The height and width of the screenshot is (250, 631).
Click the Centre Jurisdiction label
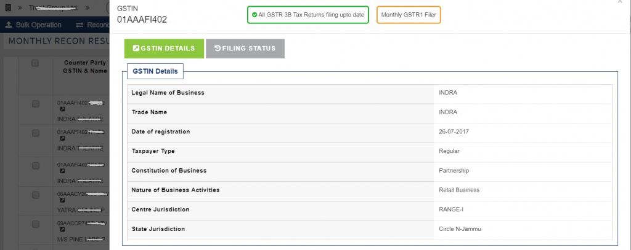[160, 209]
